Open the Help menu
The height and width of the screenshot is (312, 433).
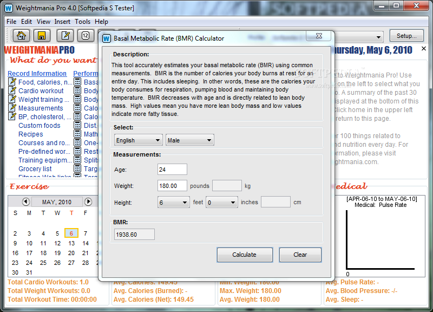tap(101, 22)
